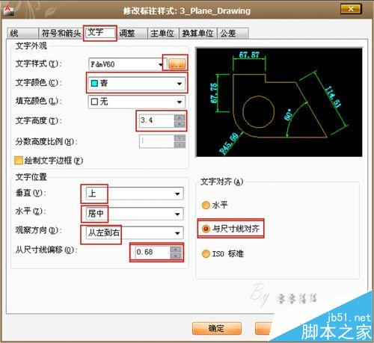Image resolution: width=374 pixels, height=343 pixels.
Task: Click the 文字高度 field showing 3.4
Action: 156,120
